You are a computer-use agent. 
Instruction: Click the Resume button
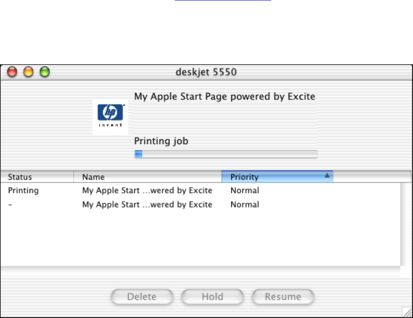tap(283, 297)
